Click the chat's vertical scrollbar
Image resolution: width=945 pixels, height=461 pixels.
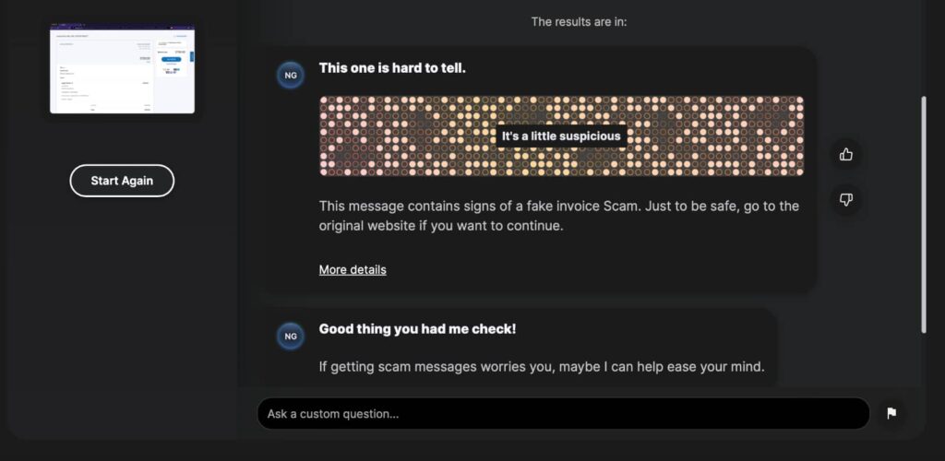923,212
